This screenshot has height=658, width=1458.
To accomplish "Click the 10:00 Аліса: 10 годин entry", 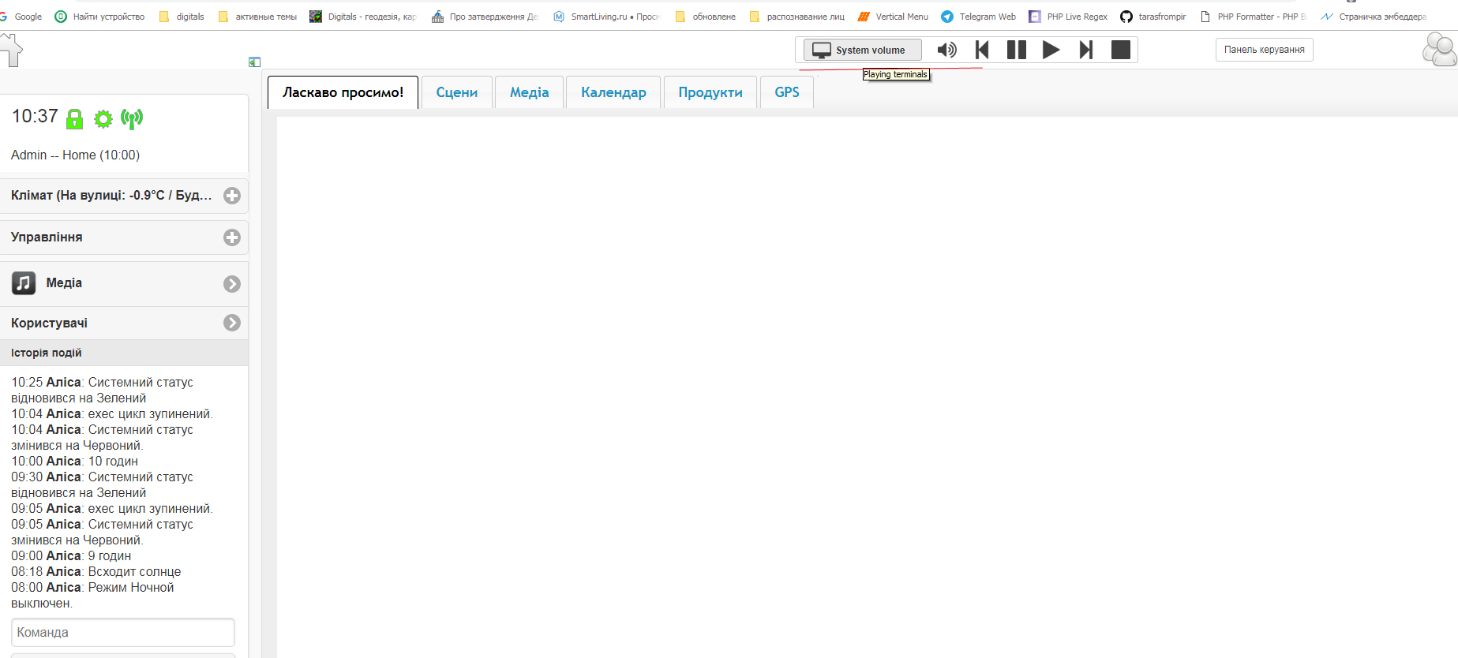I will click(74, 462).
